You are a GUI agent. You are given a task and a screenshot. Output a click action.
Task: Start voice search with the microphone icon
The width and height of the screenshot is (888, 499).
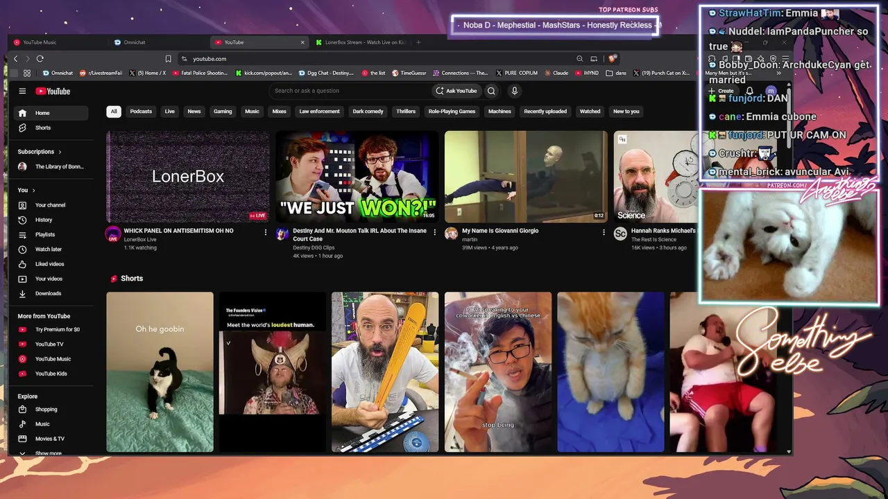click(514, 91)
